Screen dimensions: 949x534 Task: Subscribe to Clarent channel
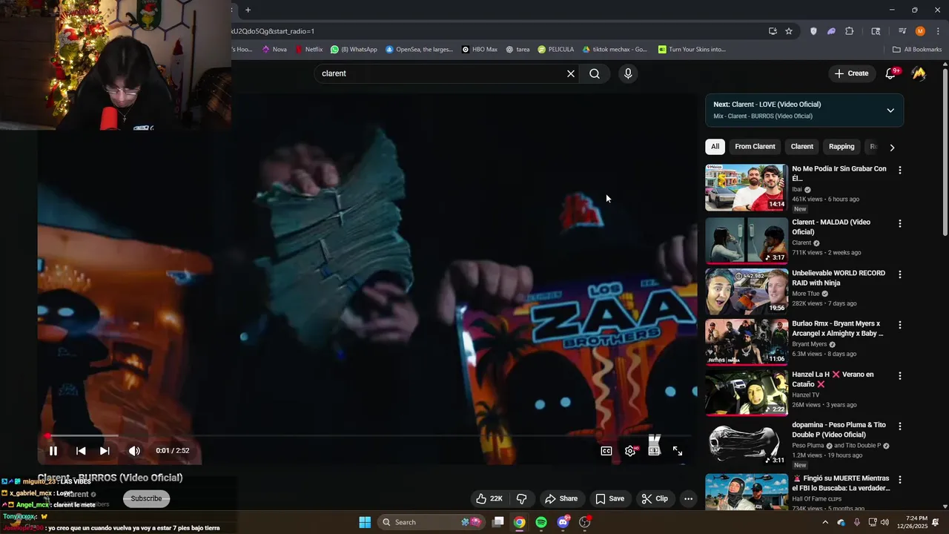pyautogui.click(x=146, y=498)
